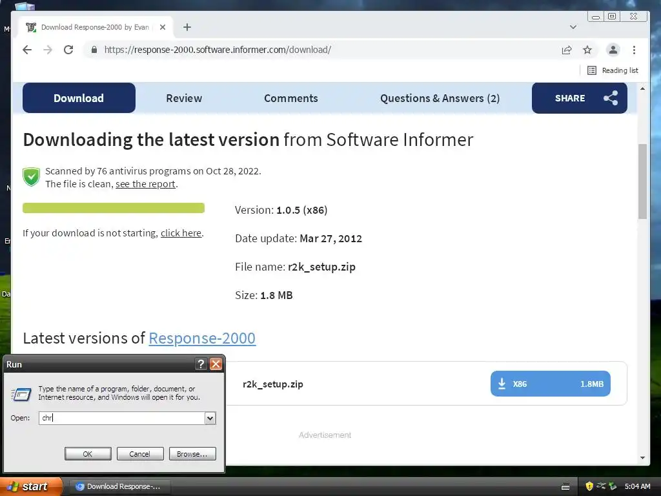Screen dimensions: 661x496
Task: Click the green shield scan icon
Action: (x=31, y=177)
